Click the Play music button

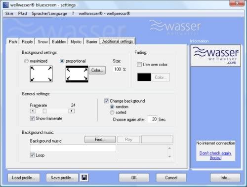tap(128, 140)
